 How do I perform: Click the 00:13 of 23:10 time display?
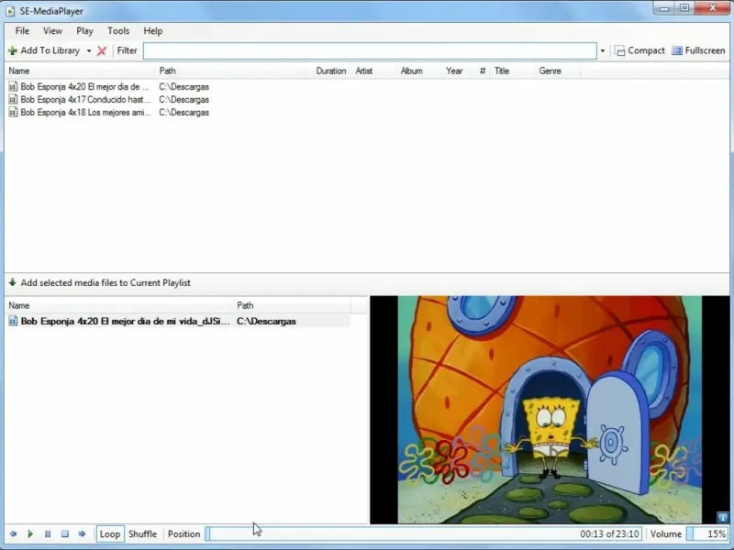(609, 533)
